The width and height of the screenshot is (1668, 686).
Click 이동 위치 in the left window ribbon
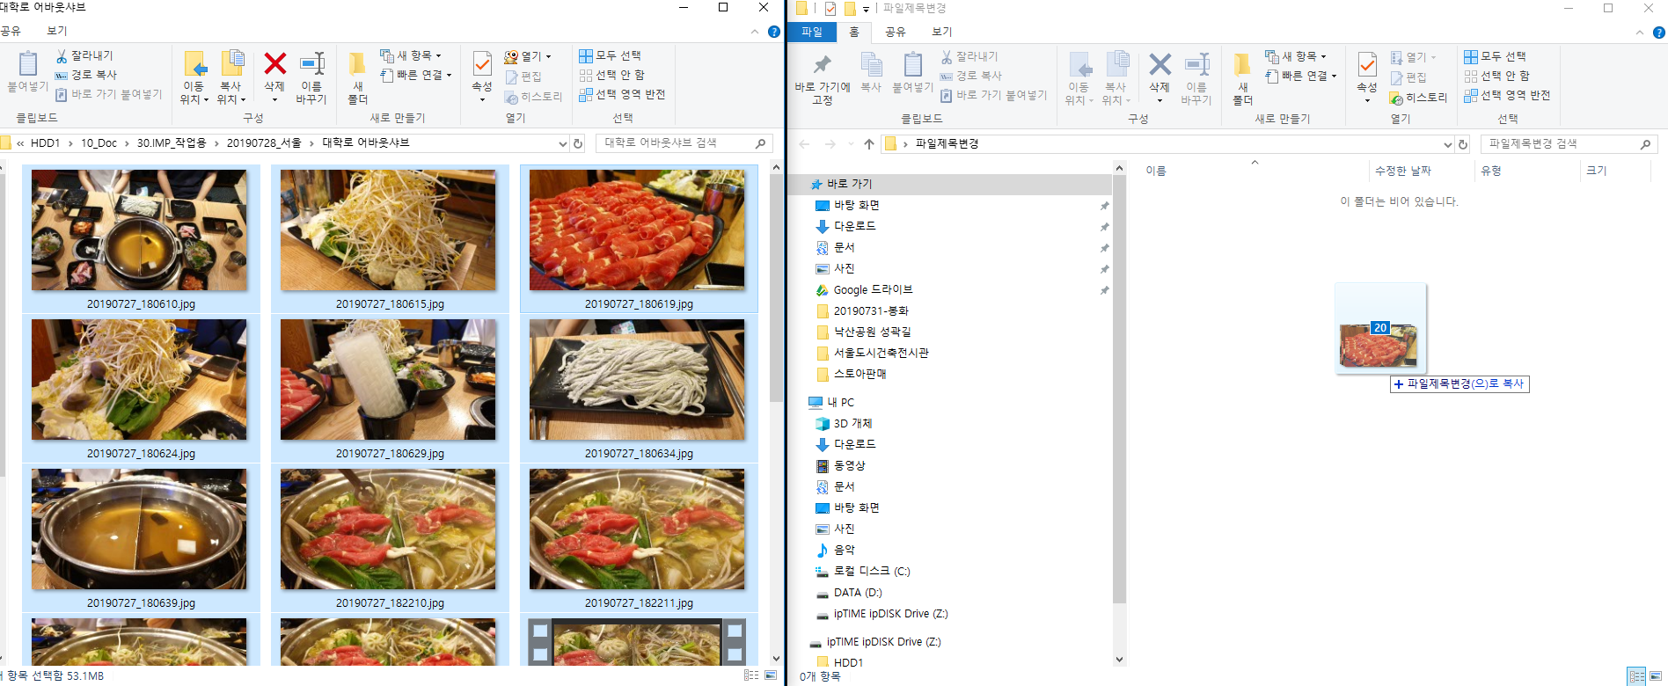pos(194,77)
